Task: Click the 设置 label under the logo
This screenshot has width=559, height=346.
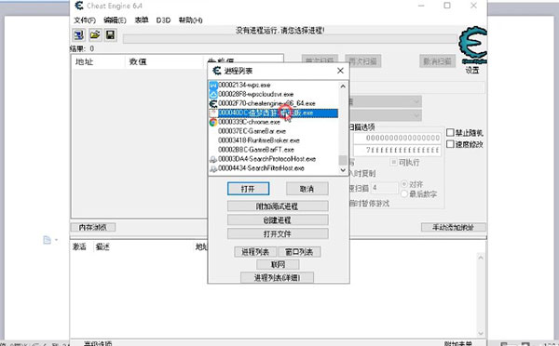Action: (x=472, y=71)
